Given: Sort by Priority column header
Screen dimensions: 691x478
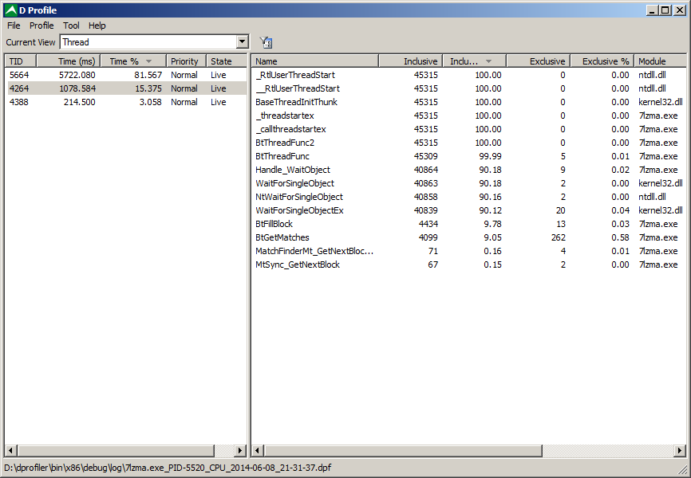Looking at the screenshot, I should click(187, 61).
